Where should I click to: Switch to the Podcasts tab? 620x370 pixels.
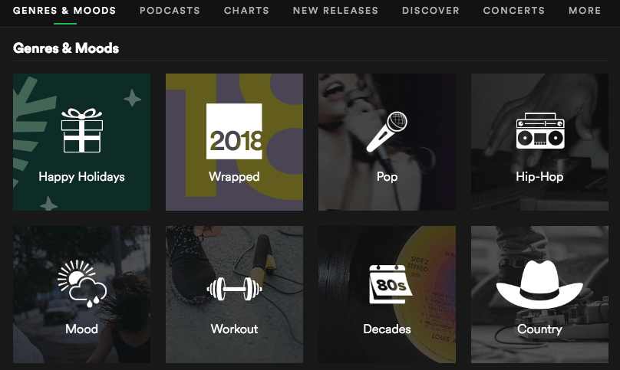click(170, 11)
